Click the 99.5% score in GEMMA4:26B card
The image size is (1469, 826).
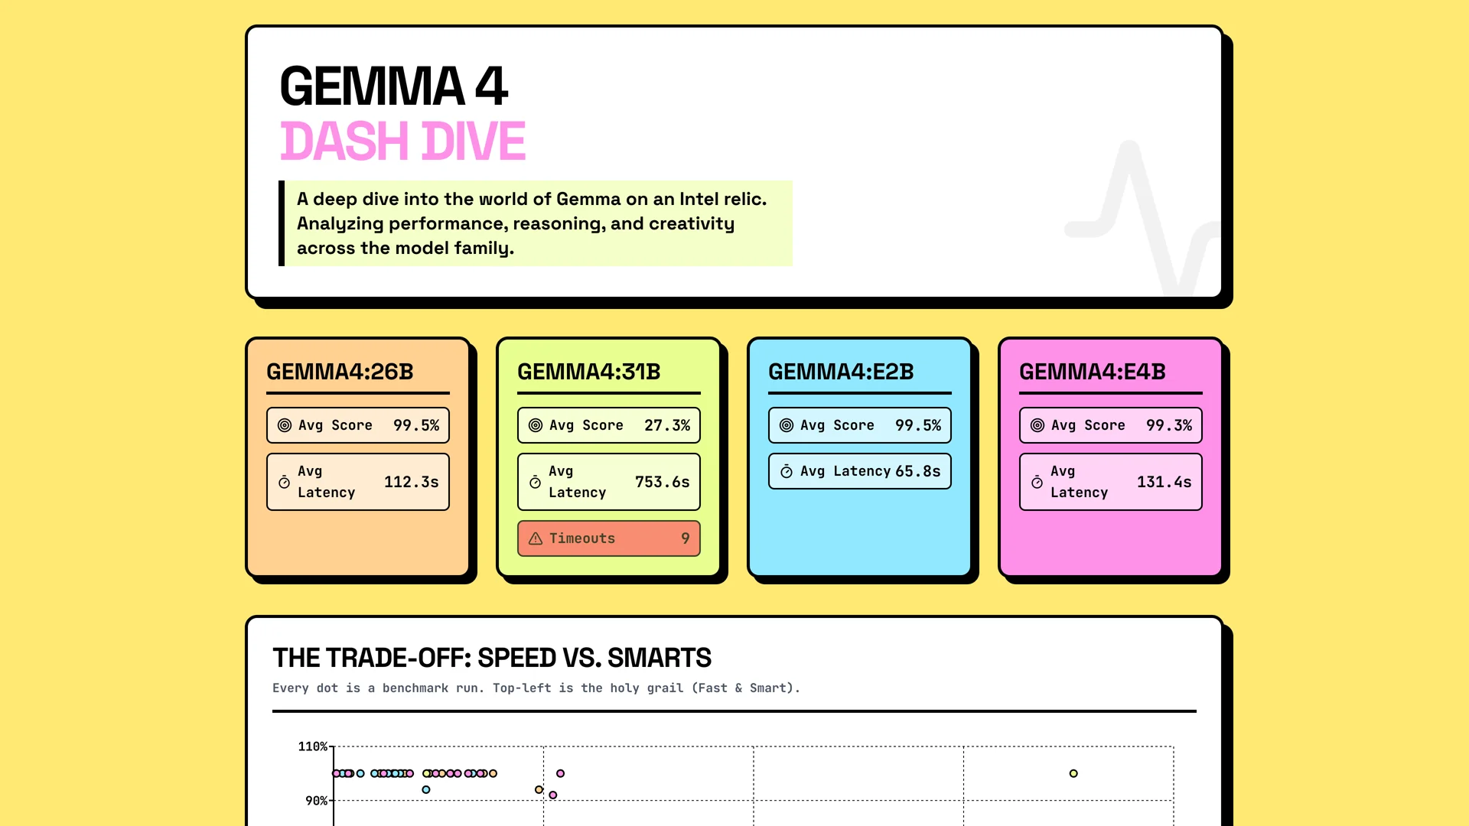pyautogui.click(x=416, y=425)
